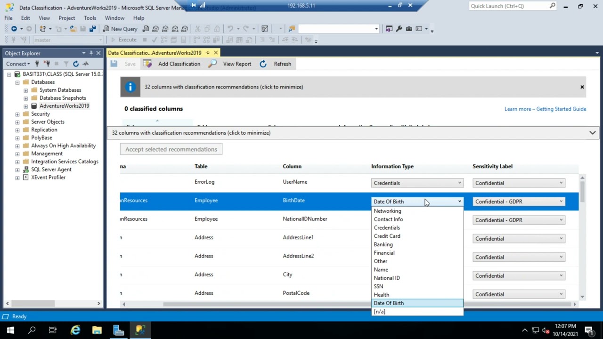This screenshot has height=339, width=603.
Task: Open the View menu
Action: tap(44, 18)
